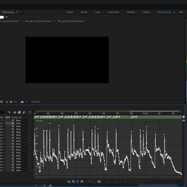Click the dimmed Show Snapshot icon
The width and height of the screenshot is (187, 187).
(26, 102)
